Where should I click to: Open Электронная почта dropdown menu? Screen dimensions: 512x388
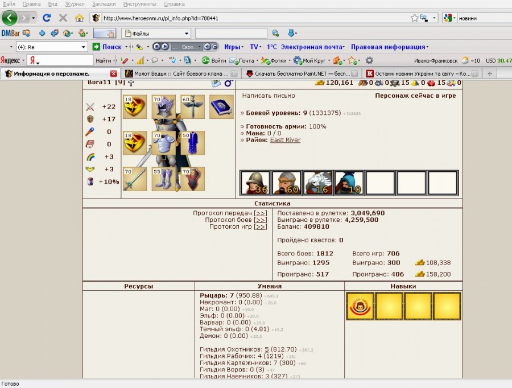click(312, 47)
